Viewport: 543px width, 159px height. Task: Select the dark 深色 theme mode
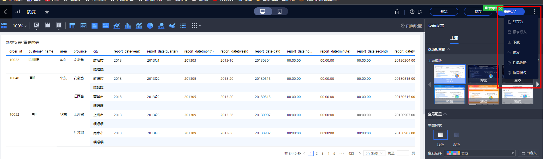click(457, 135)
